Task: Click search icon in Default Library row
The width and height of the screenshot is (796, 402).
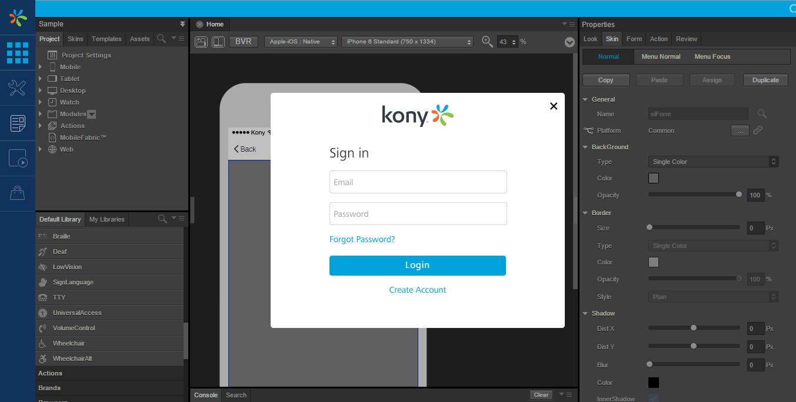Action: point(162,219)
